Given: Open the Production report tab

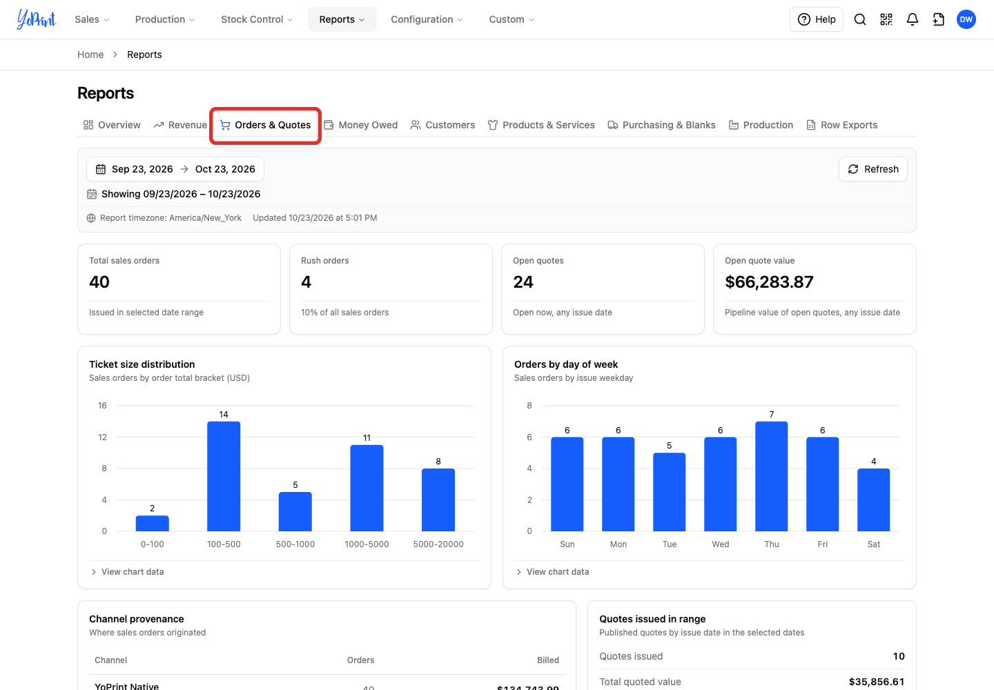Looking at the screenshot, I should coord(761,125).
